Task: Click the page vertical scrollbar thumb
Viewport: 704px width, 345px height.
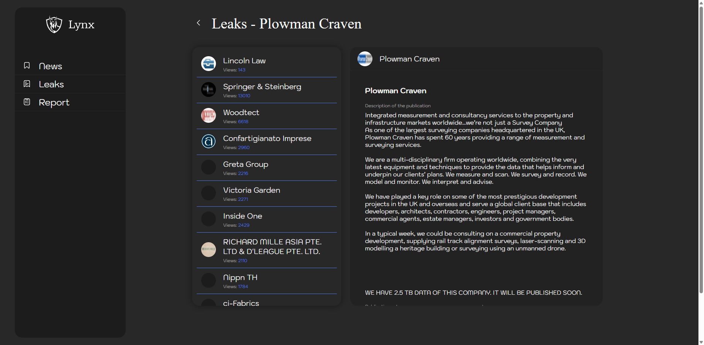Action: click(701, 148)
